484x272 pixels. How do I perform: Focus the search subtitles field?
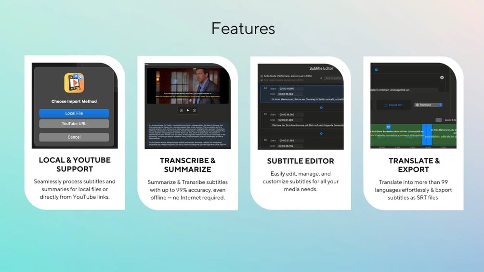(333, 78)
